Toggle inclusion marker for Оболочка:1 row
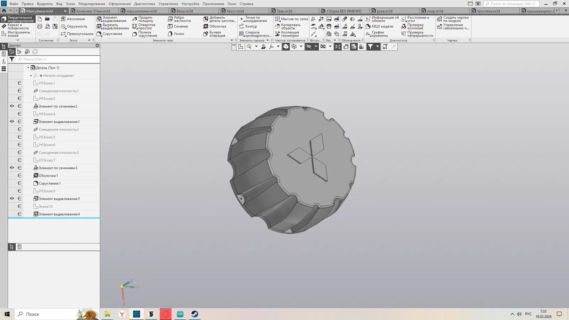This screenshot has width=569, height=320. (20, 176)
